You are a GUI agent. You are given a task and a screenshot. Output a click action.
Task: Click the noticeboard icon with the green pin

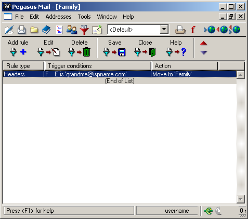[x=97, y=30]
